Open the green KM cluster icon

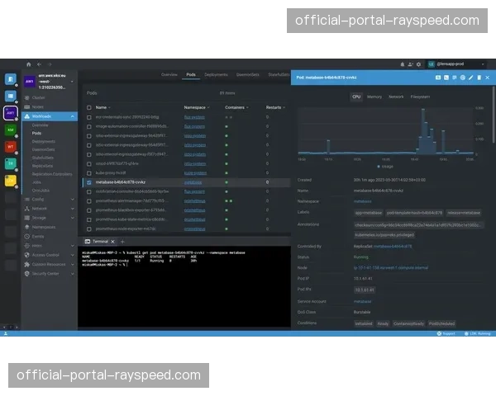click(11, 130)
